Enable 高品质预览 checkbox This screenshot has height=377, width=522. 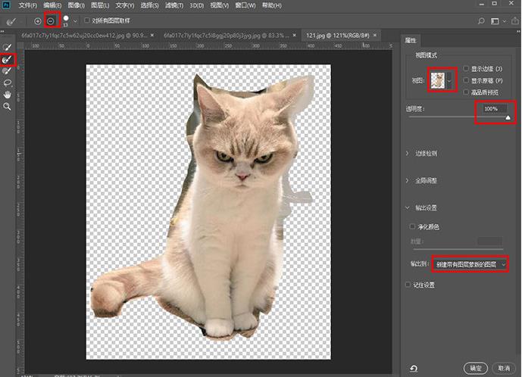coord(466,92)
